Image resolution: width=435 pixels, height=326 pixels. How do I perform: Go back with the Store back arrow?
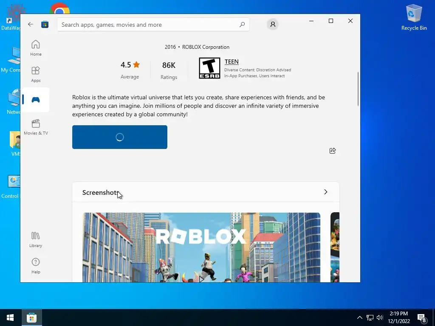coord(31,24)
